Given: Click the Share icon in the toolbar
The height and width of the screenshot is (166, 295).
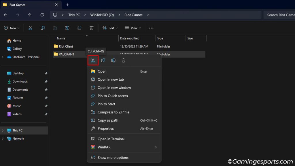Looking at the screenshot, I should [x=80, y=28].
